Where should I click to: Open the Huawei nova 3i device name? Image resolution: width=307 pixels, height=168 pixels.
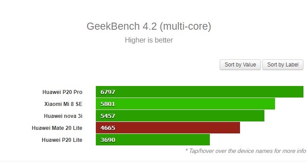click(63, 116)
